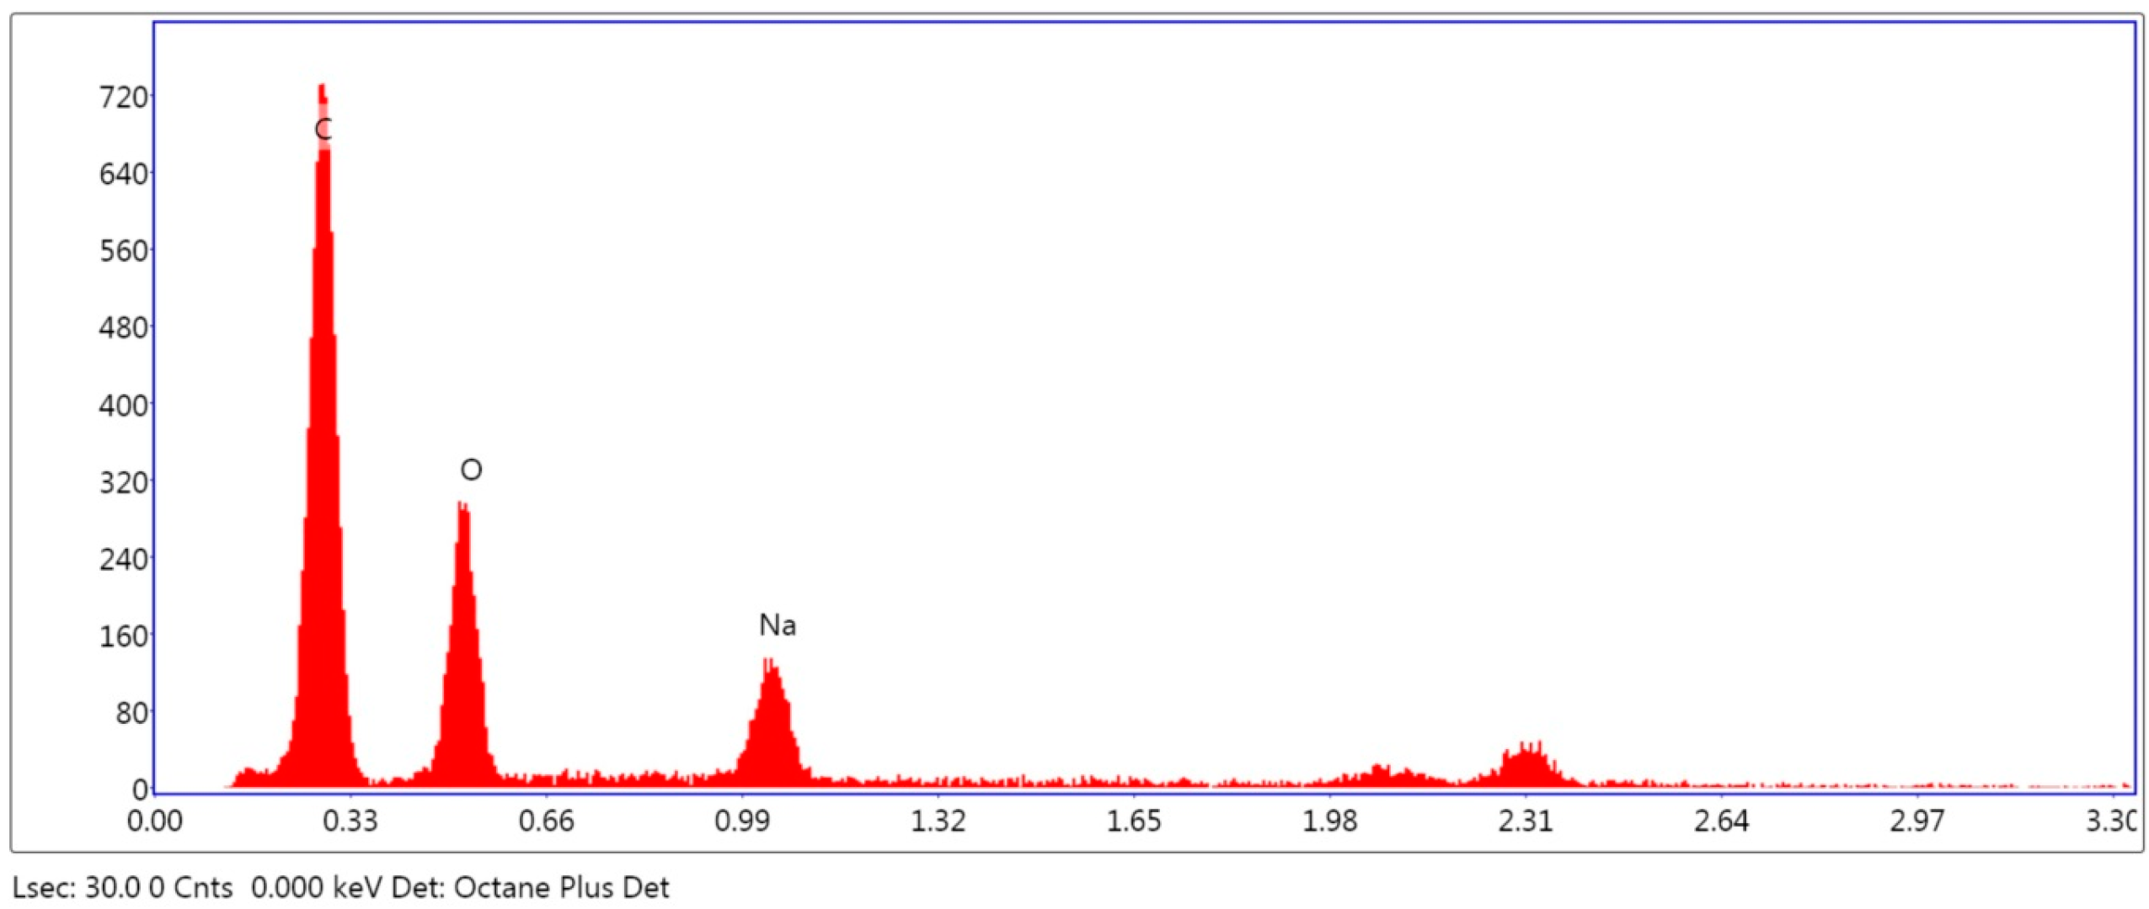Click the C peak label

pos(323,130)
